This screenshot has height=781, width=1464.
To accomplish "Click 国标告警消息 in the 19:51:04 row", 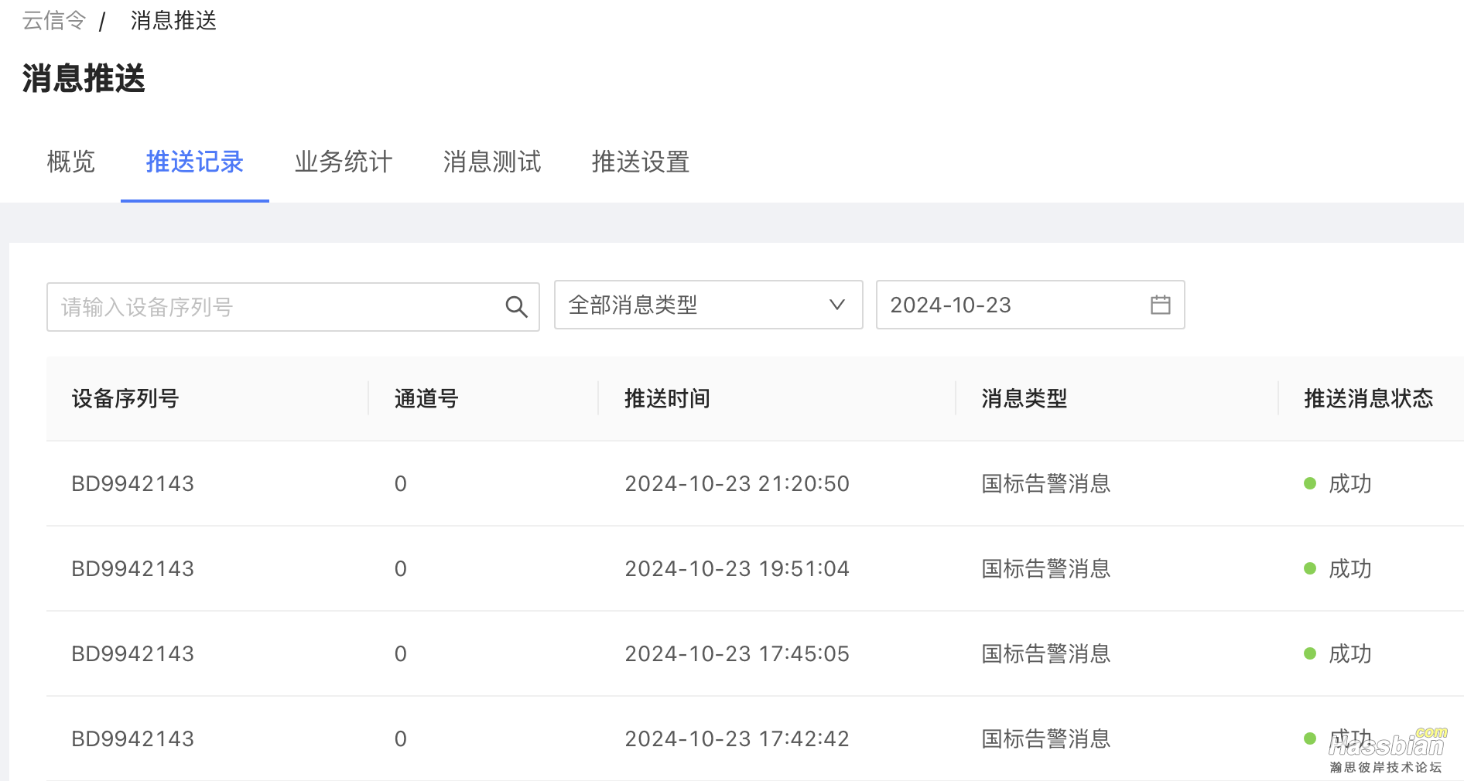I will click(1046, 568).
